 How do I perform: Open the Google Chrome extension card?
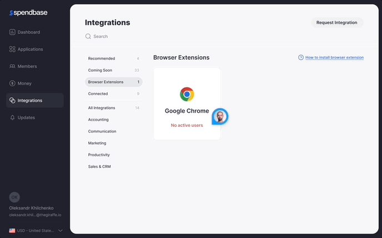click(x=187, y=104)
